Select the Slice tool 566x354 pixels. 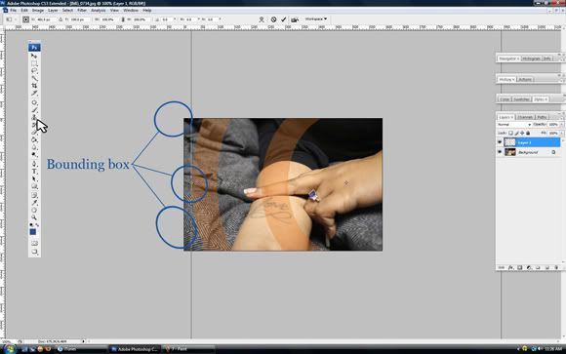[34, 93]
